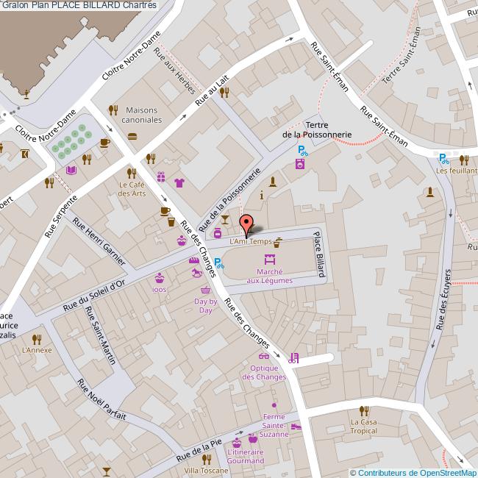Screen dimensions: 478x478
Task: Click the La Casa Tropical restaurant icon
Action: click(x=363, y=410)
